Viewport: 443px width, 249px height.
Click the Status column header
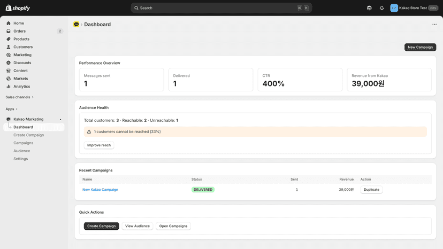197,179
